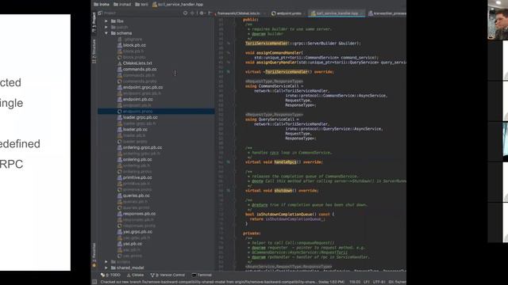
Task: Click the tool windows toggle icon in status bar corner
Action: click(x=94, y=282)
